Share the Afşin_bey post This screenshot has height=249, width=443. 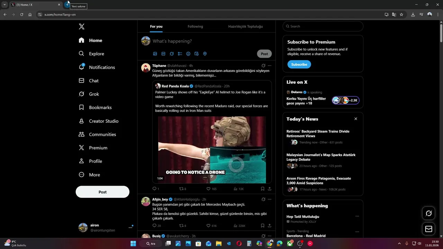tap(270, 225)
